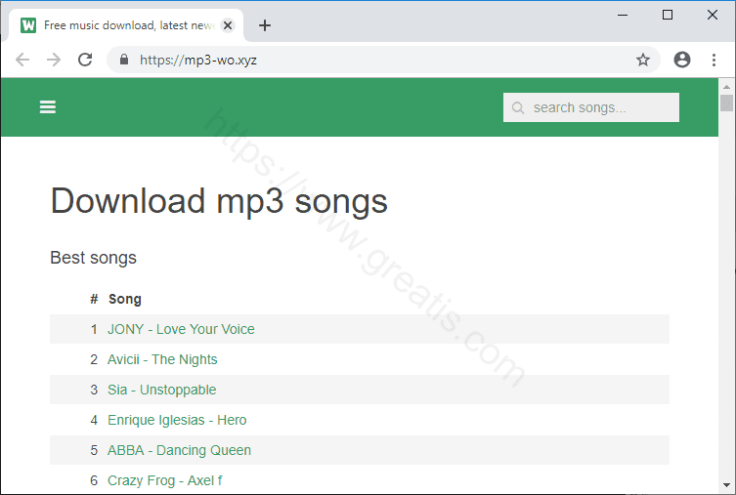Click the scrollbar up arrow
Image resolution: width=736 pixels, height=495 pixels.
[x=726, y=87]
